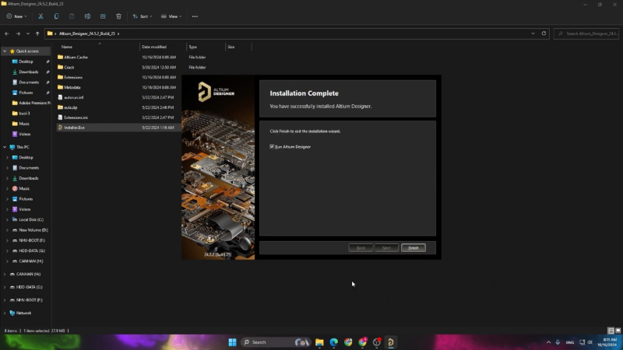The image size is (623, 350).
Task: Click the Finish button in the installer
Action: pyautogui.click(x=414, y=247)
